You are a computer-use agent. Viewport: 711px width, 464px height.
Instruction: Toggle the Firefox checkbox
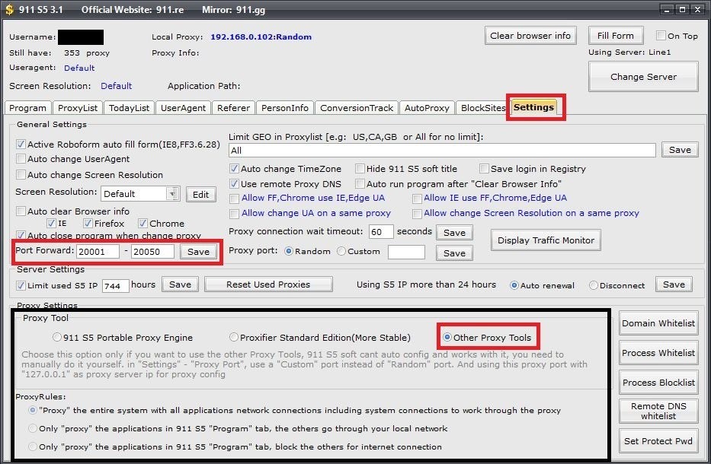pyautogui.click(x=88, y=223)
